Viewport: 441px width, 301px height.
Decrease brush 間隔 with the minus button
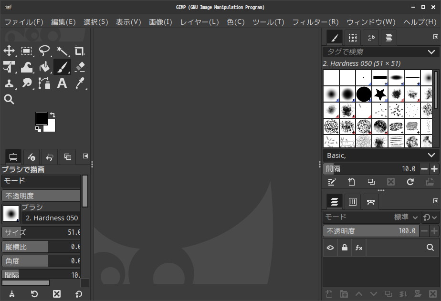[424, 169]
